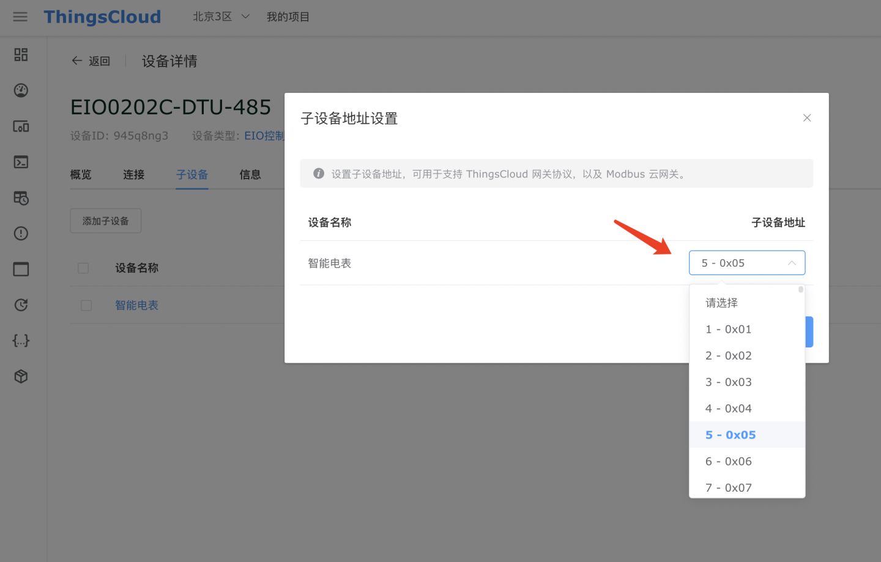881x562 pixels.
Task: Select the JSON braces icon in sidebar
Action: click(x=20, y=341)
